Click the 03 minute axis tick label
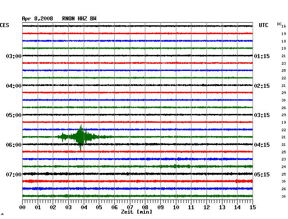 pyautogui.click(x=68, y=207)
